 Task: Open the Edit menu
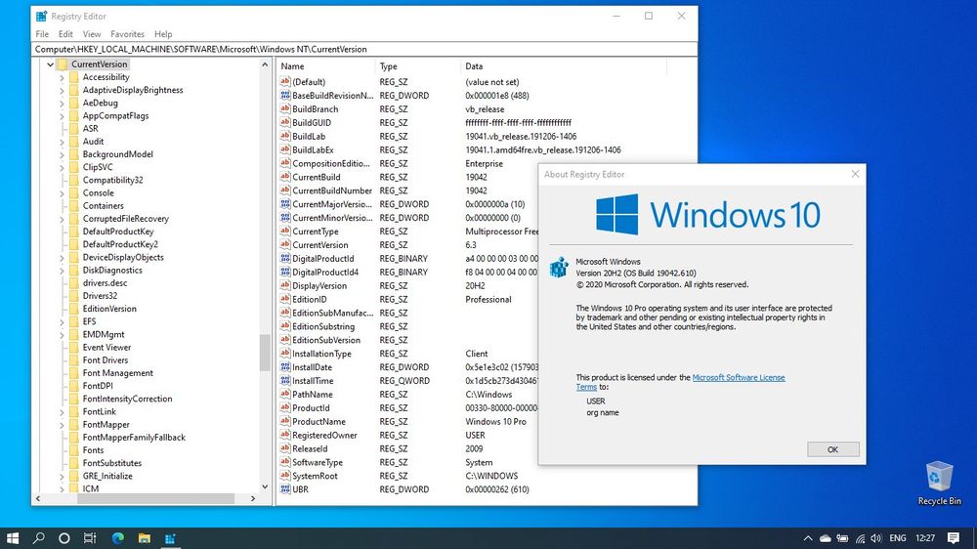coord(65,33)
